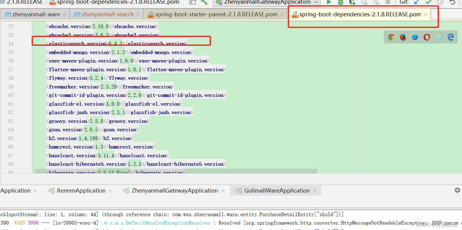Click the glassfish-el.version 3.0.0 line
462x230 pixels.
click(114, 104)
